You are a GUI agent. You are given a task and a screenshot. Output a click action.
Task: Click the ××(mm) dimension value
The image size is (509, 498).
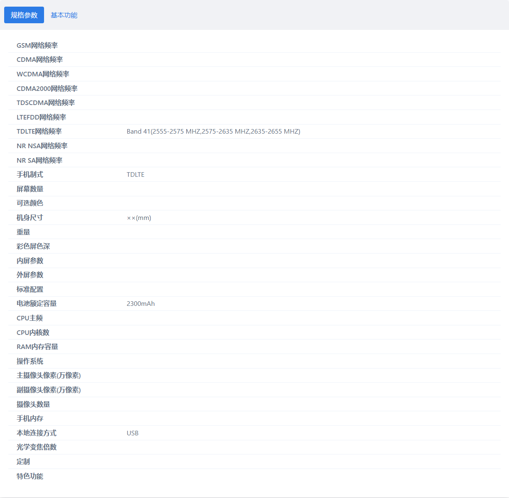coord(139,217)
